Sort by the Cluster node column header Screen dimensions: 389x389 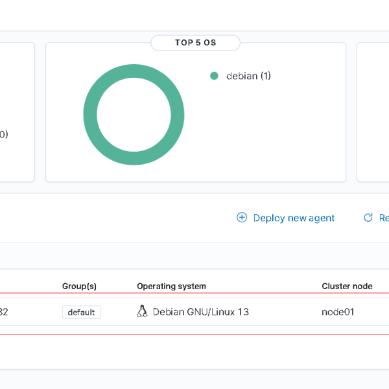pyautogui.click(x=347, y=286)
